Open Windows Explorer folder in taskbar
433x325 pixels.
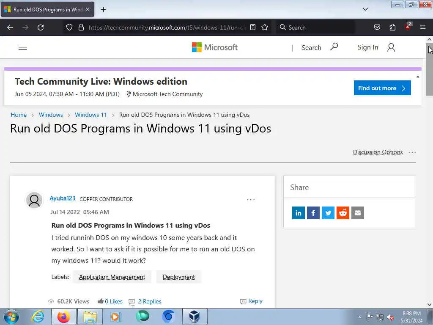click(90, 317)
